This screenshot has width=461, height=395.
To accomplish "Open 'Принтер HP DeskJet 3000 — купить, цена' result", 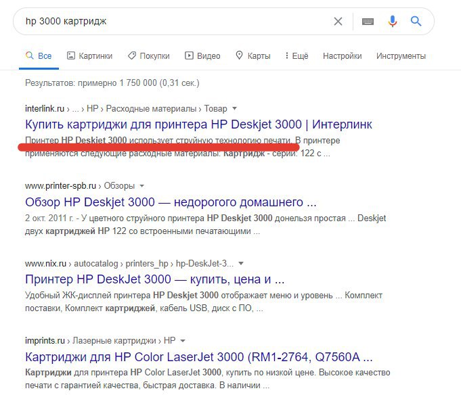I will (x=154, y=279).
